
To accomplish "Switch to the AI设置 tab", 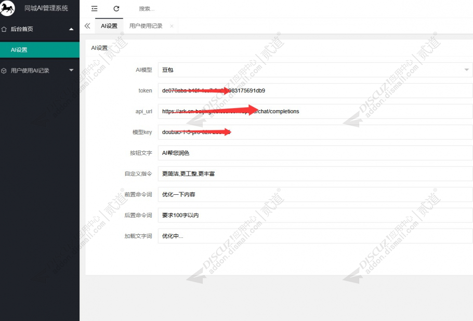I will pyautogui.click(x=109, y=26).
